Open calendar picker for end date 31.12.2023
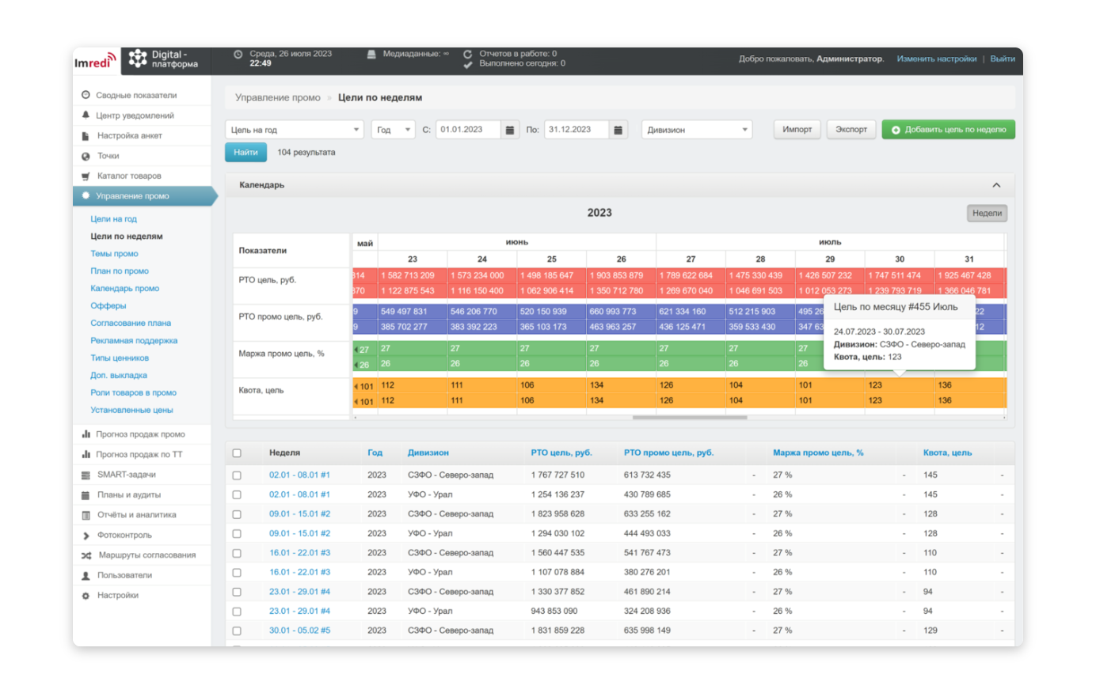 tap(618, 130)
